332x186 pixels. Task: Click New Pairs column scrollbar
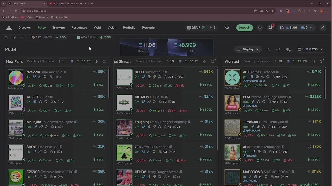[x=109, y=83]
